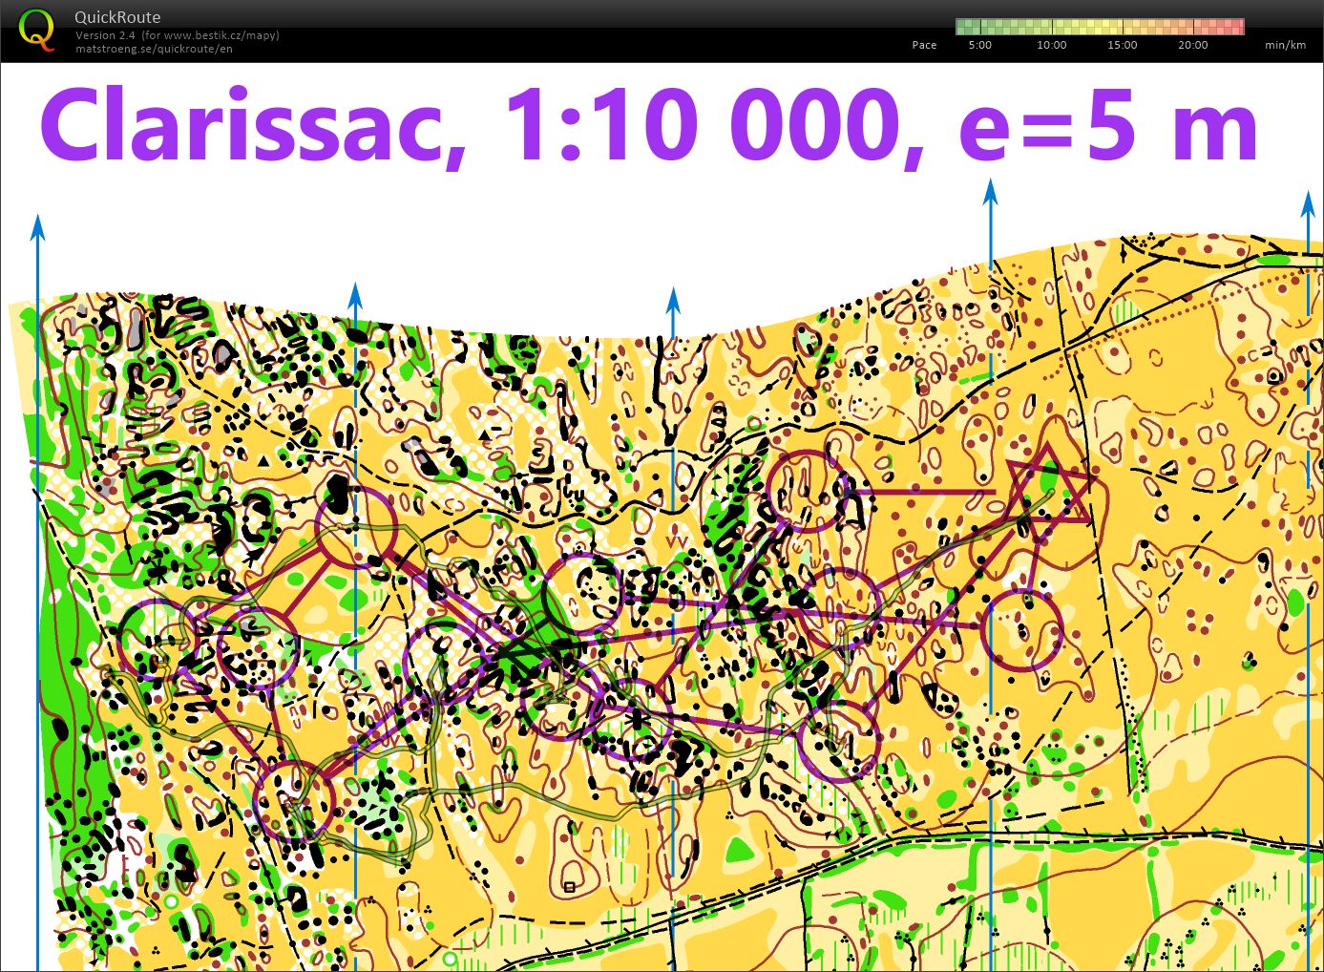Screen dimensions: 1324x972
Task: Click the 15:00 marker on the pace legend
Action: 1121,44
